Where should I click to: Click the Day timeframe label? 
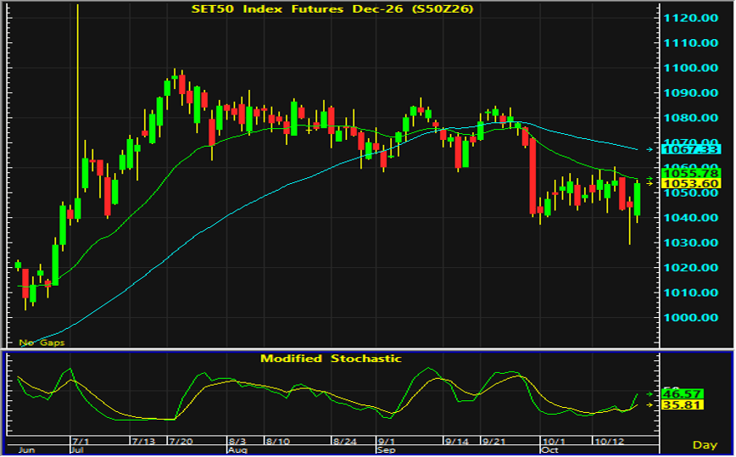pyautogui.click(x=705, y=445)
